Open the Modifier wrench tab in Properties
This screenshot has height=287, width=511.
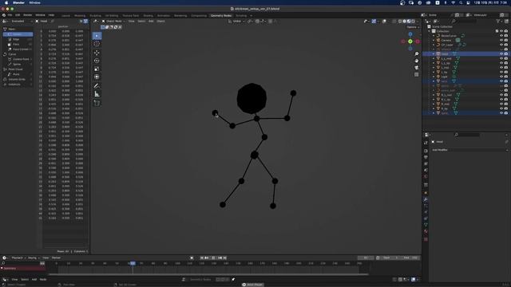coord(426,199)
